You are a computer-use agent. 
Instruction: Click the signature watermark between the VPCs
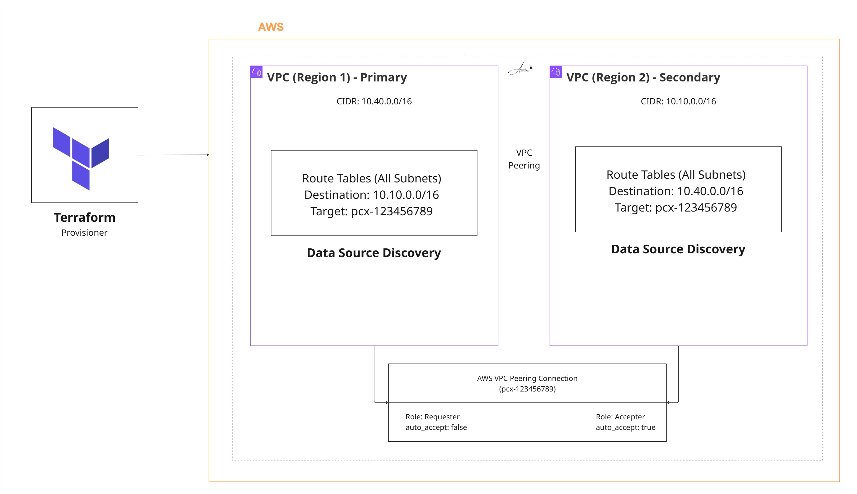coord(521,68)
